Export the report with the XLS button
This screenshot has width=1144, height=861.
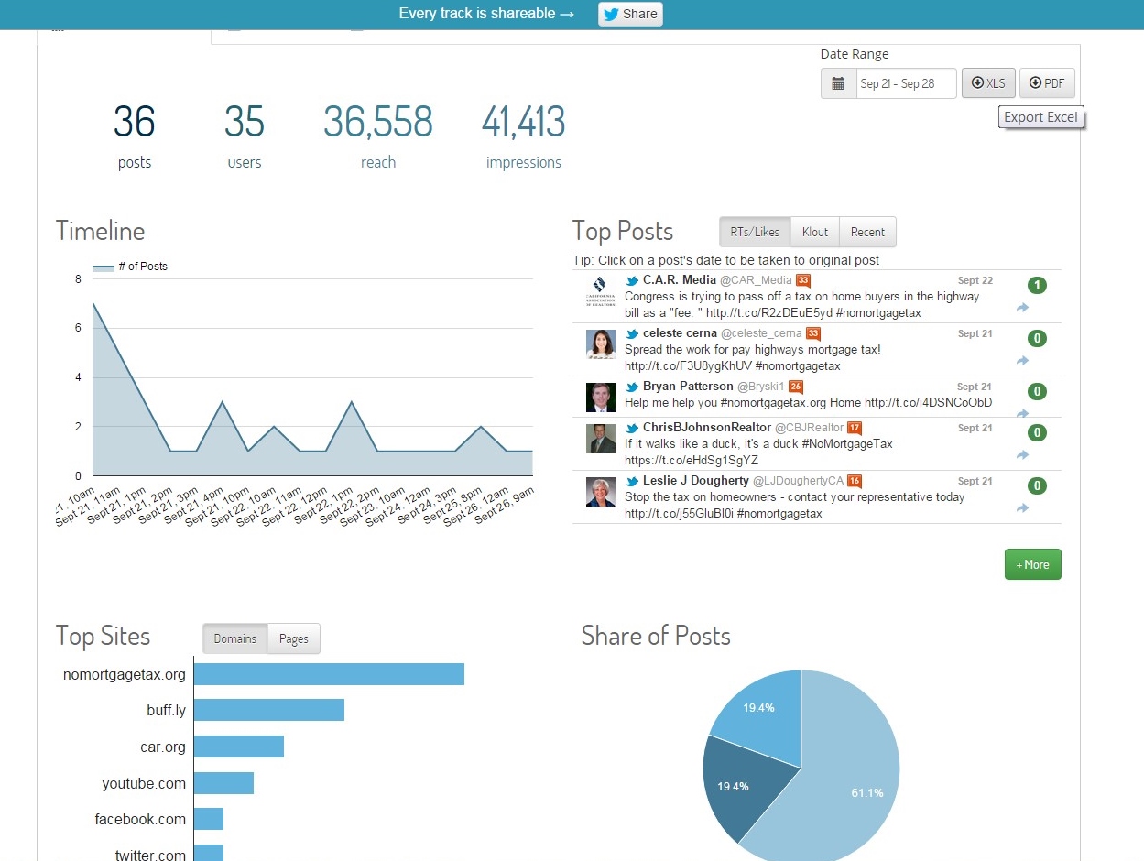pyautogui.click(x=988, y=83)
